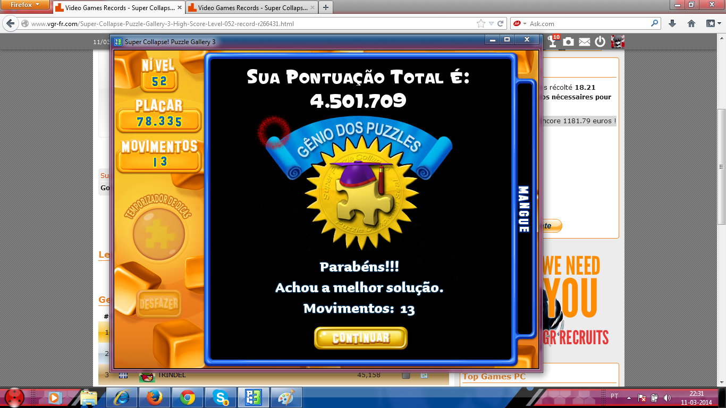This screenshot has width=726, height=408.
Task: Click the camera icon in site header
Action: pyautogui.click(x=569, y=42)
